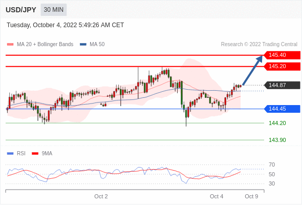Click the RSI 30 axis label

pos(272,183)
